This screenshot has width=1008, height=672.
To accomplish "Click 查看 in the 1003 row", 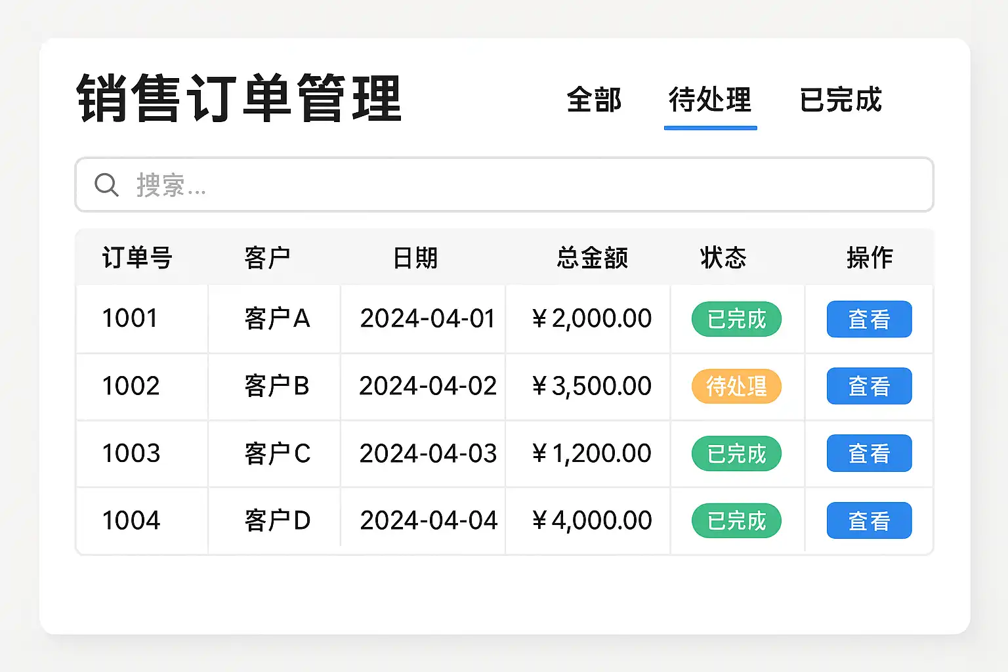I will click(x=869, y=453).
